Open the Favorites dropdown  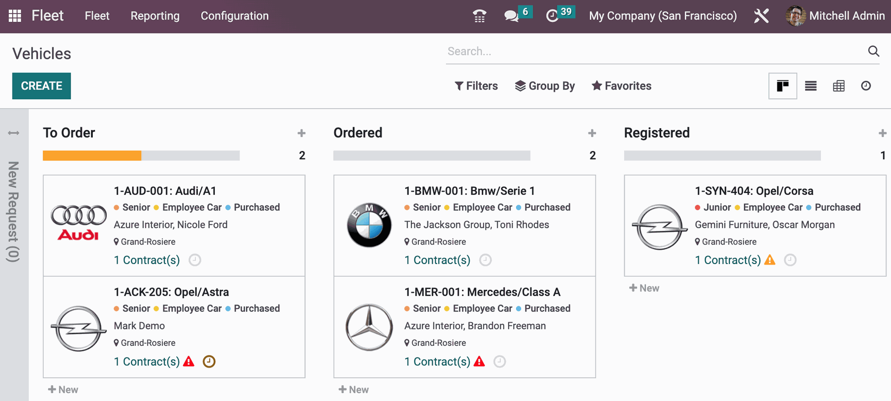(x=621, y=86)
